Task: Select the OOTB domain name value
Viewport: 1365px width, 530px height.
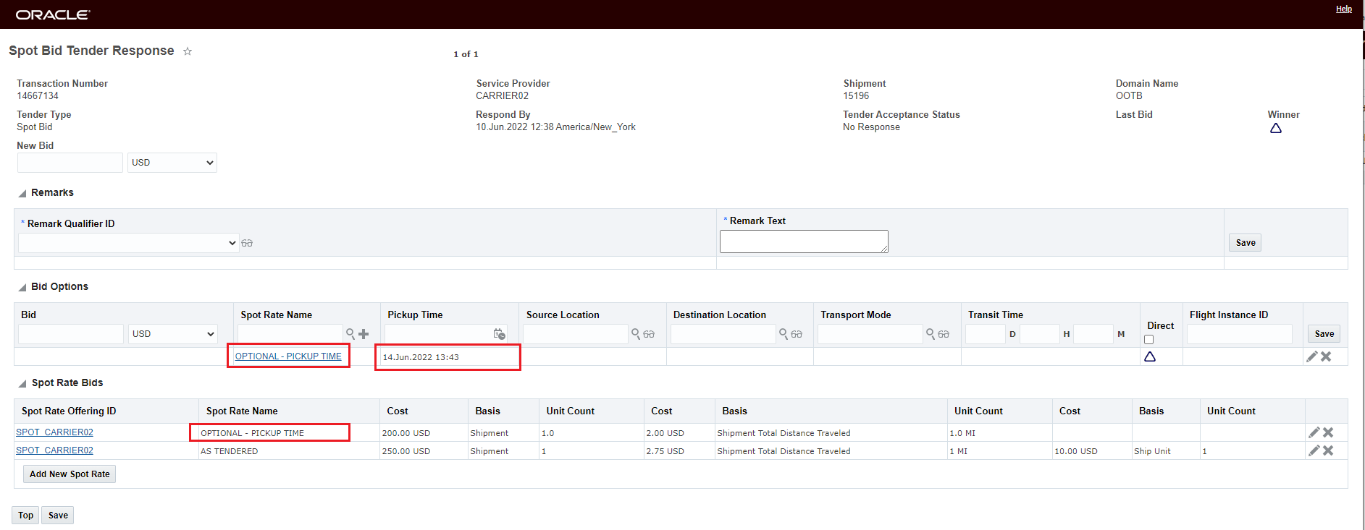Action: pos(1129,96)
